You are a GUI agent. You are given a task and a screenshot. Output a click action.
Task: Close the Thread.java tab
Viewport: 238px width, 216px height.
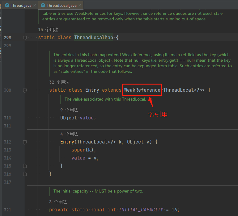pos(35,6)
